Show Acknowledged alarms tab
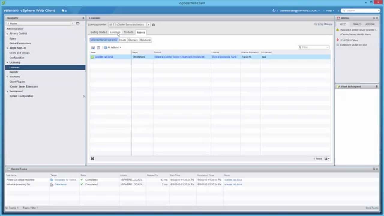Screen dimensions: 384x216 (x=370, y=24)
